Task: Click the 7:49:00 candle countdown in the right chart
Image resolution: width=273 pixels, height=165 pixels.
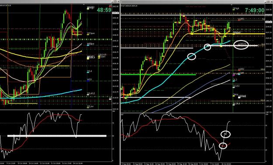Action: pos(255,10)
